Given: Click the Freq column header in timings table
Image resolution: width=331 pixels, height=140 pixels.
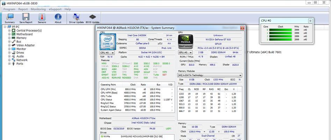Looking at the screenshot, I should pyautogui.click(x=181, y=89).
